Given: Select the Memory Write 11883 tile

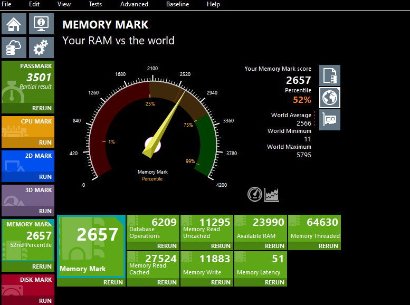Looking at the screenshot, I should (x=207, y=265).
